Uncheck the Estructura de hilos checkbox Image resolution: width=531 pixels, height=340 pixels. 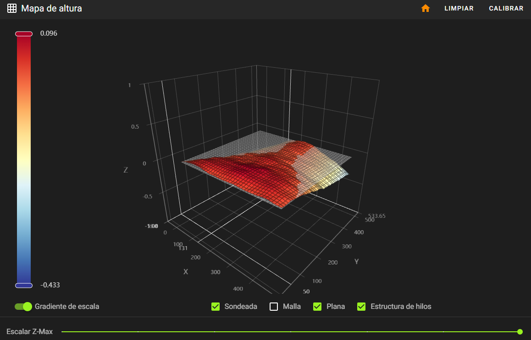pyautogui.click(x=361, y=307)
